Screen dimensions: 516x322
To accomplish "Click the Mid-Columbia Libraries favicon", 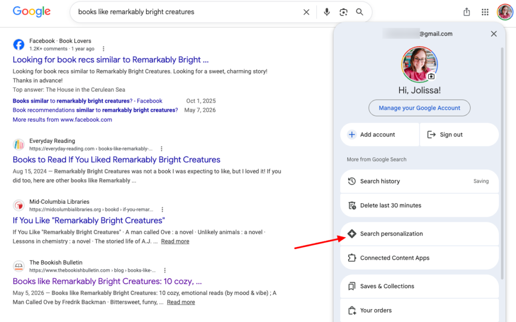I will 19,205.
